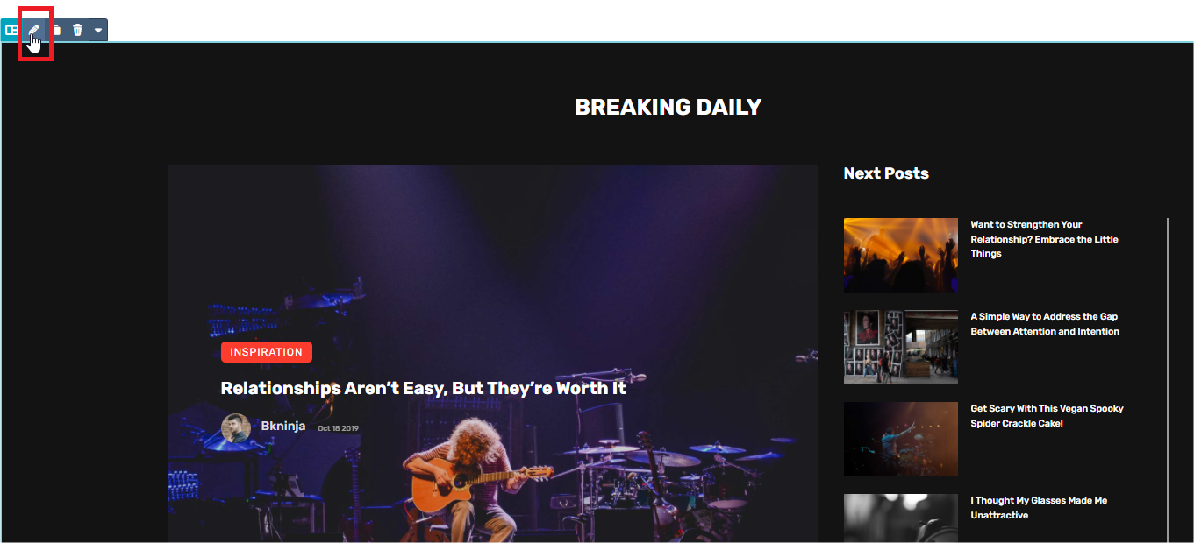Click the Bkninja author avatar
Image resolution: width=1194 pixels, height=543 pixels.
(x=235, y=428)
